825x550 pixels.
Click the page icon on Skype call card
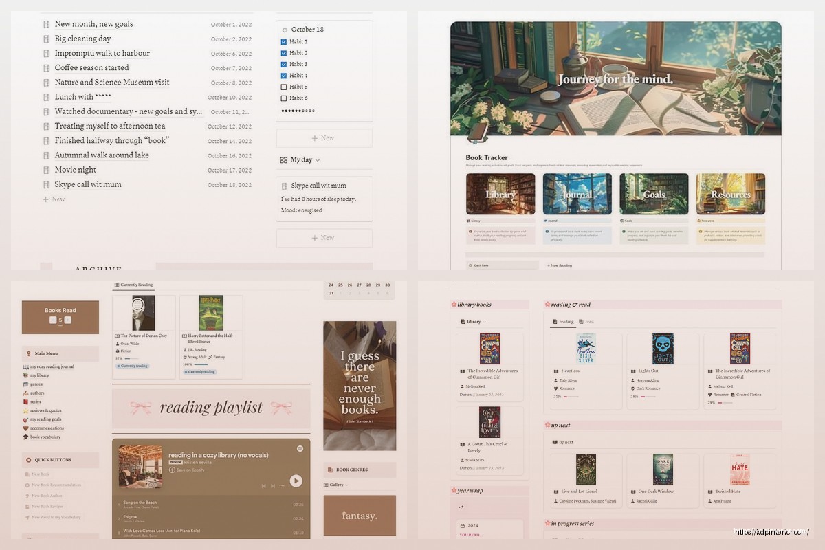click(285, 186)
